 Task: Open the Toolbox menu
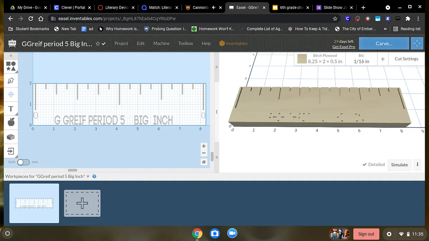[x=186, y=44]
